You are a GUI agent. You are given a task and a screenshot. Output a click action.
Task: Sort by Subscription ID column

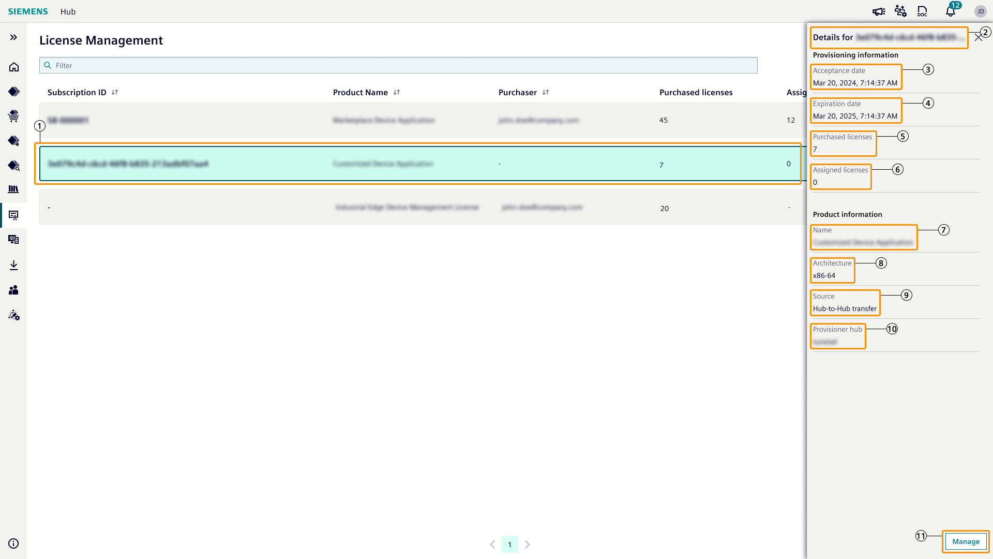point(115,93)
